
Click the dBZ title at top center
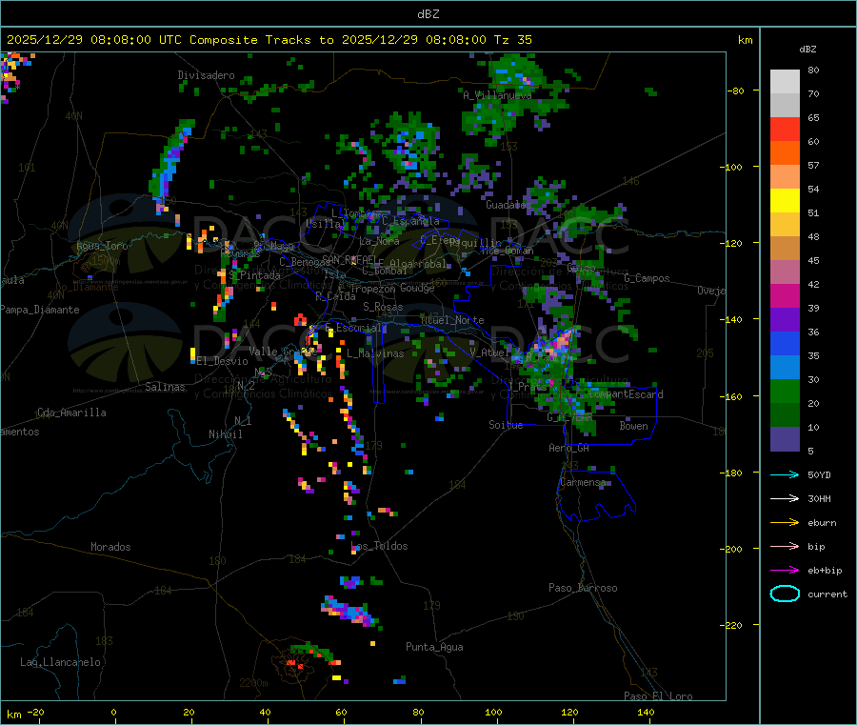(x=428, y=14)
